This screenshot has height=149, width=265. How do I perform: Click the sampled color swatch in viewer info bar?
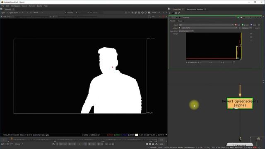(x=136, y=135)
